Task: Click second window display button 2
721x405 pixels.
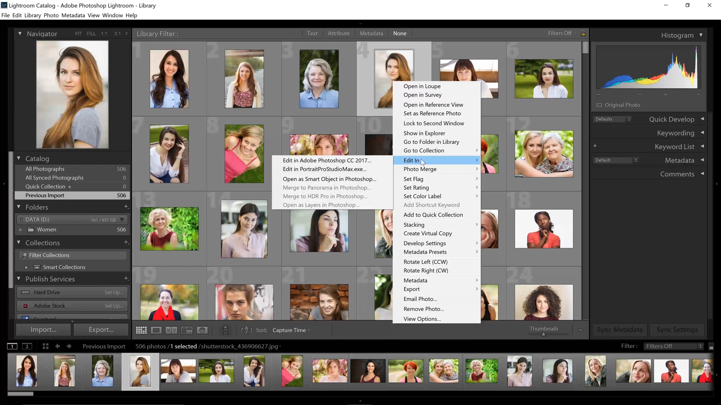Action: tap(27, 346)
